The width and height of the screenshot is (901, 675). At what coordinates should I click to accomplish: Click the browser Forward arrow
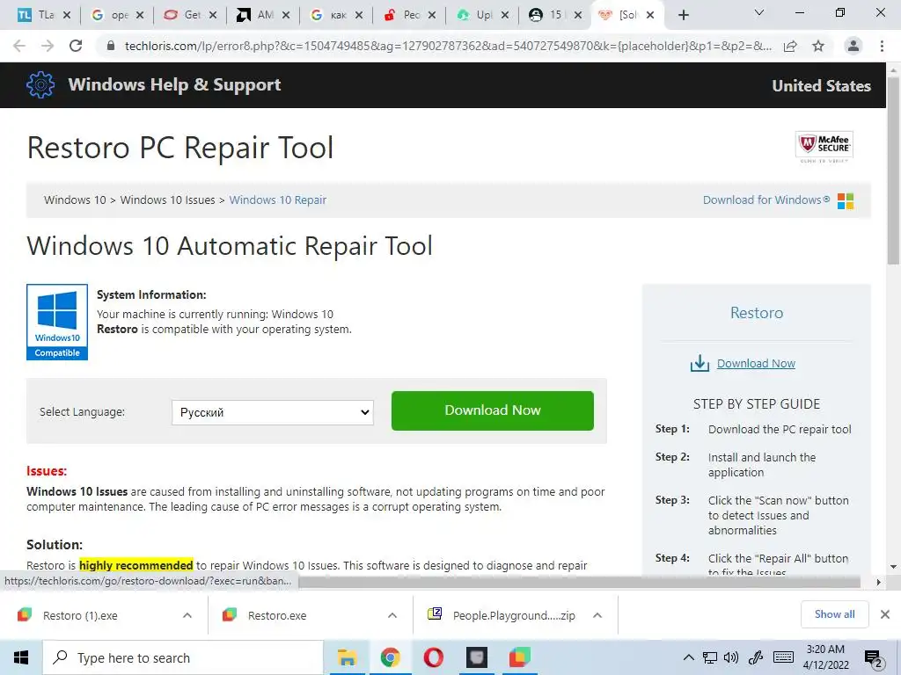[x=48, y=46]
